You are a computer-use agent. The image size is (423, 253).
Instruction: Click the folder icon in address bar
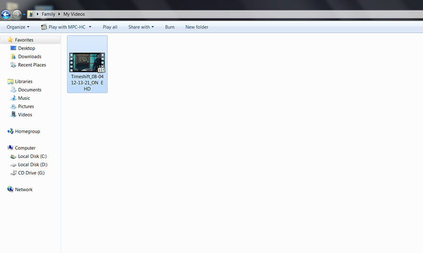tap(31, 14)
